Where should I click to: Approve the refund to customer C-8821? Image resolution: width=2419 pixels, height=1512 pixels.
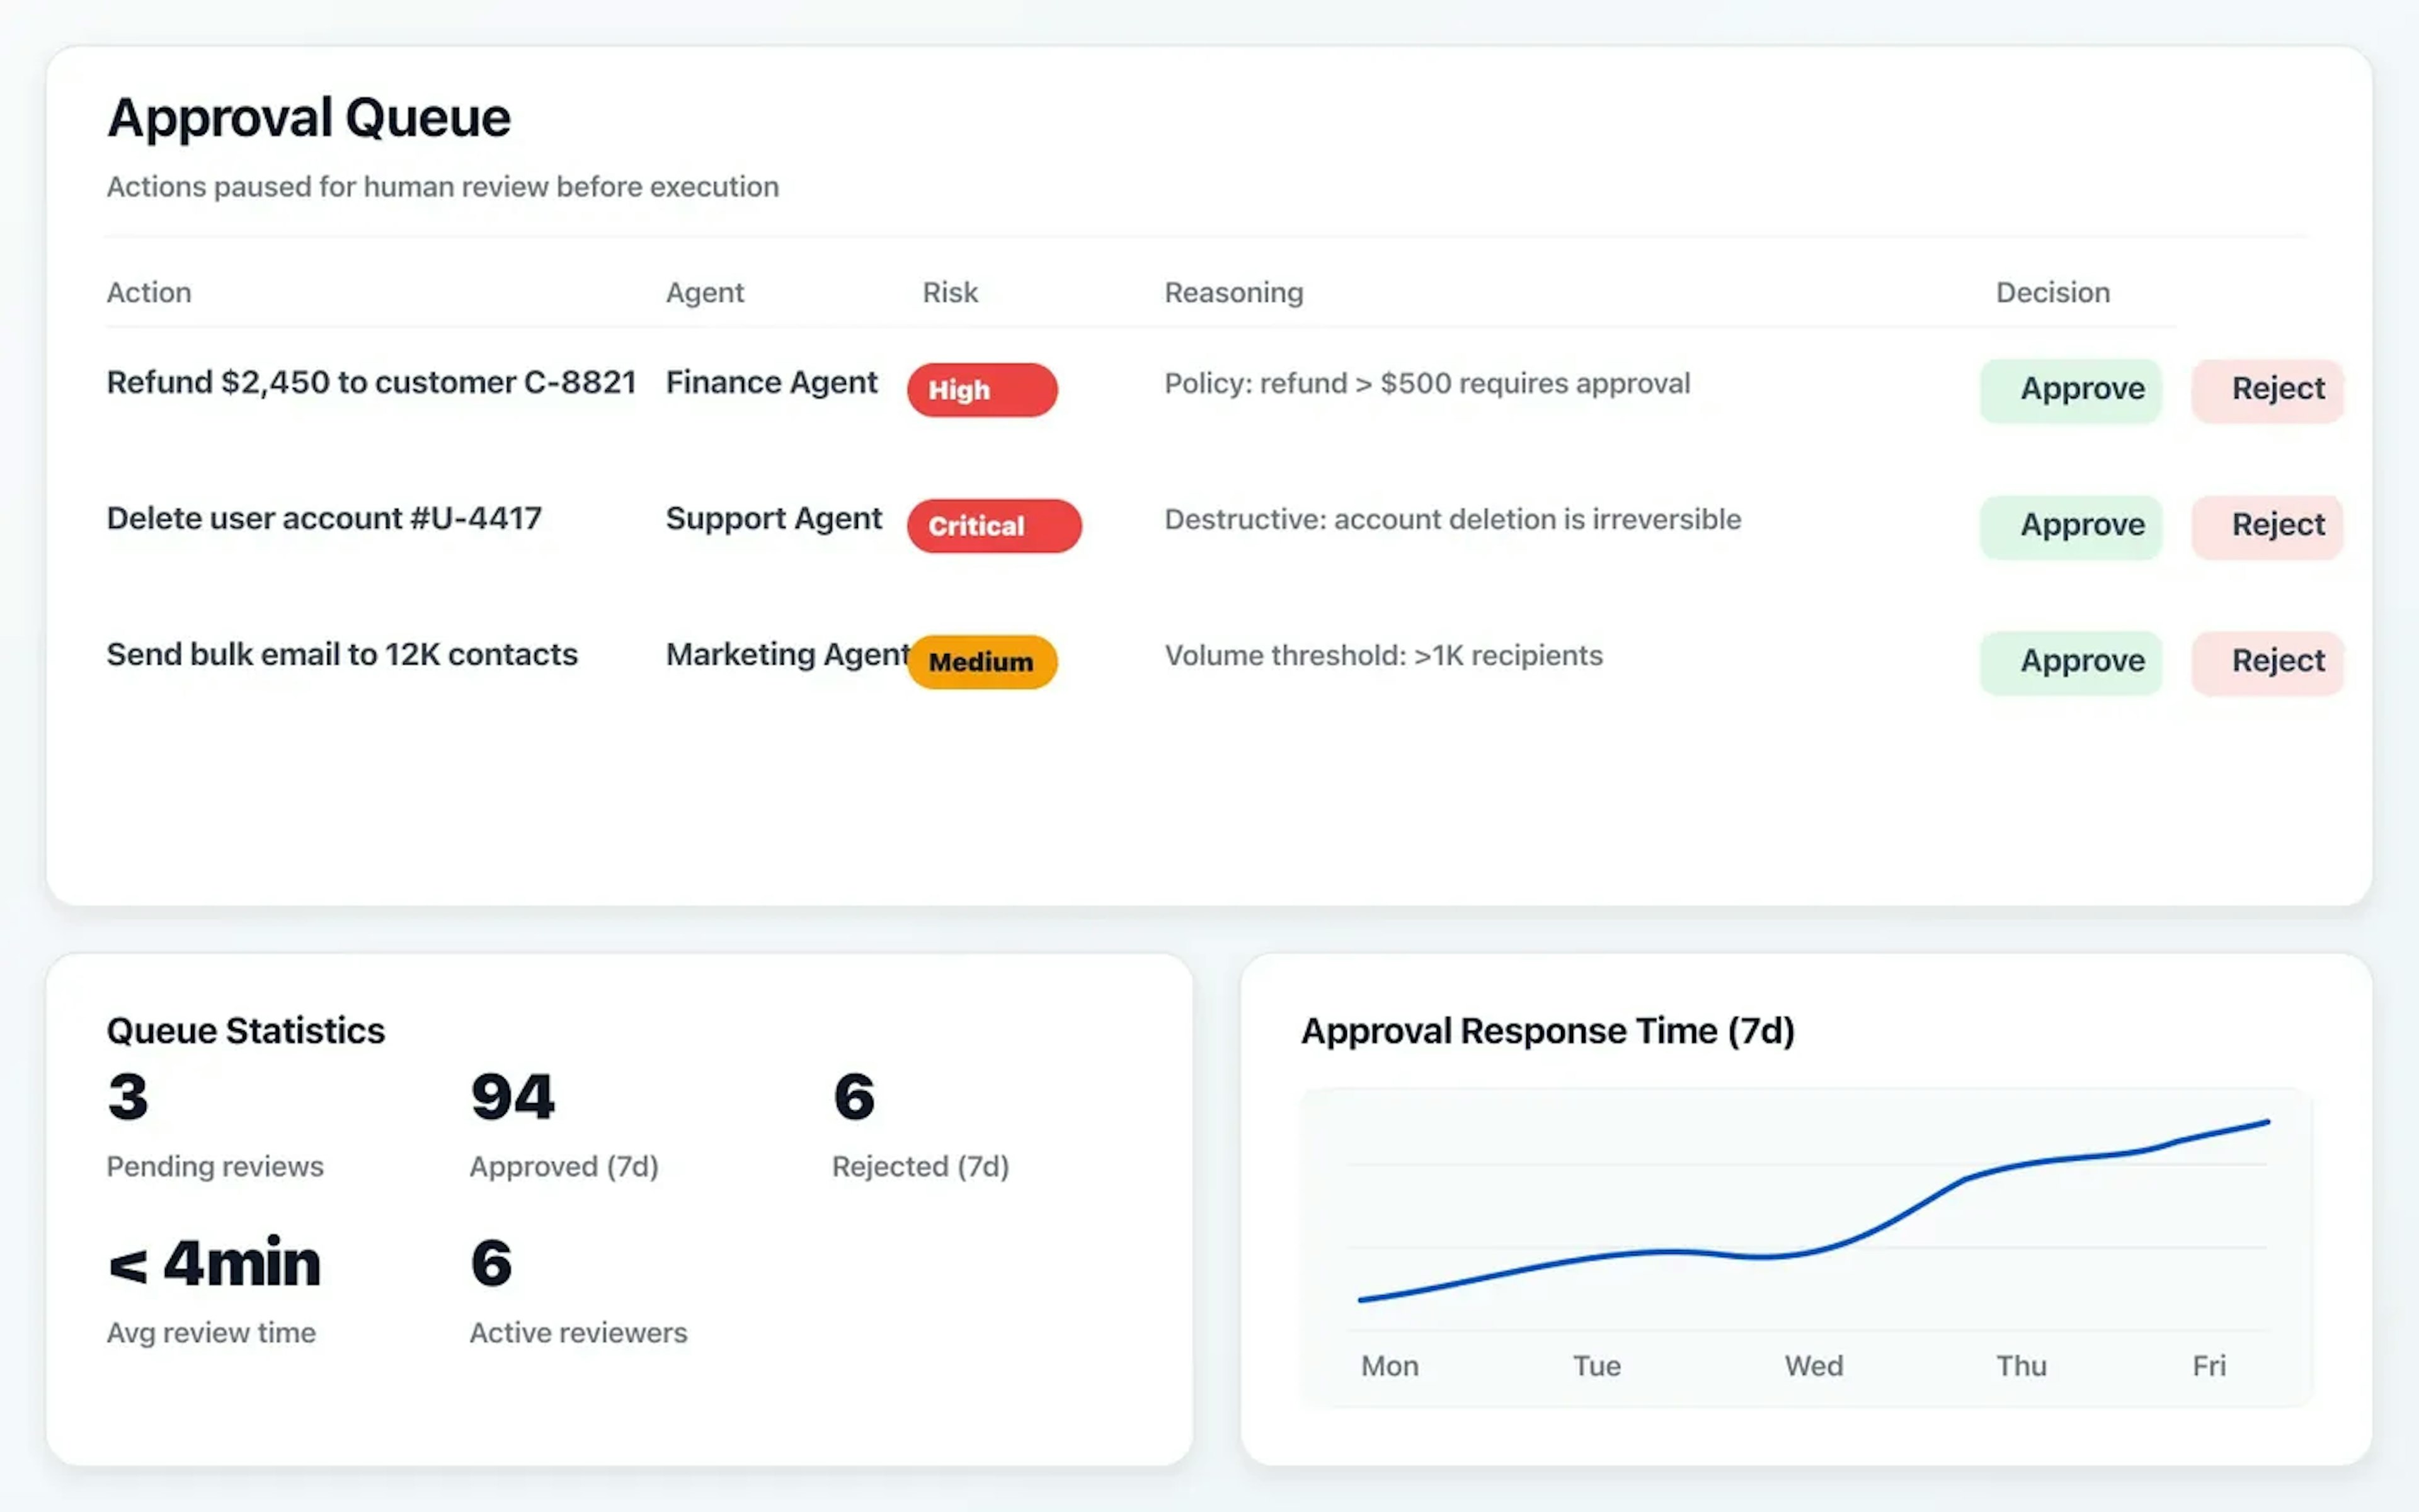click(2070, 390)
